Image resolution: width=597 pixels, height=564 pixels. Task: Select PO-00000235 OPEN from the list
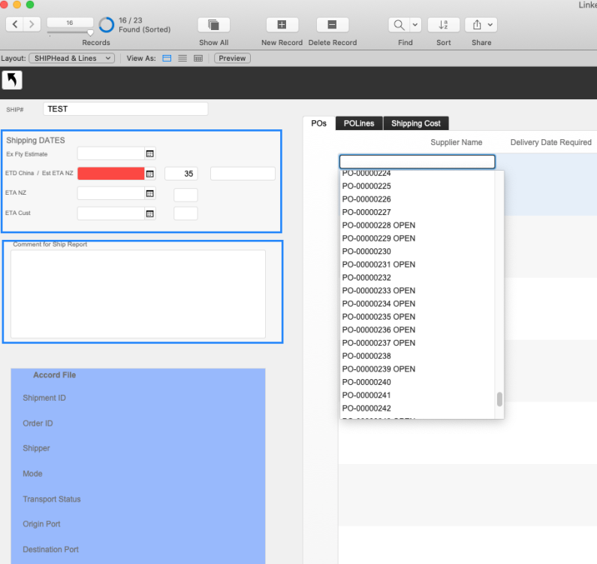click(x=378, y=317)
